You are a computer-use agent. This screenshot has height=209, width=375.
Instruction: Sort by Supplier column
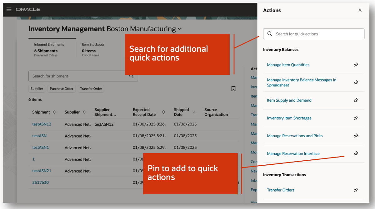click(x=84, y=112)
